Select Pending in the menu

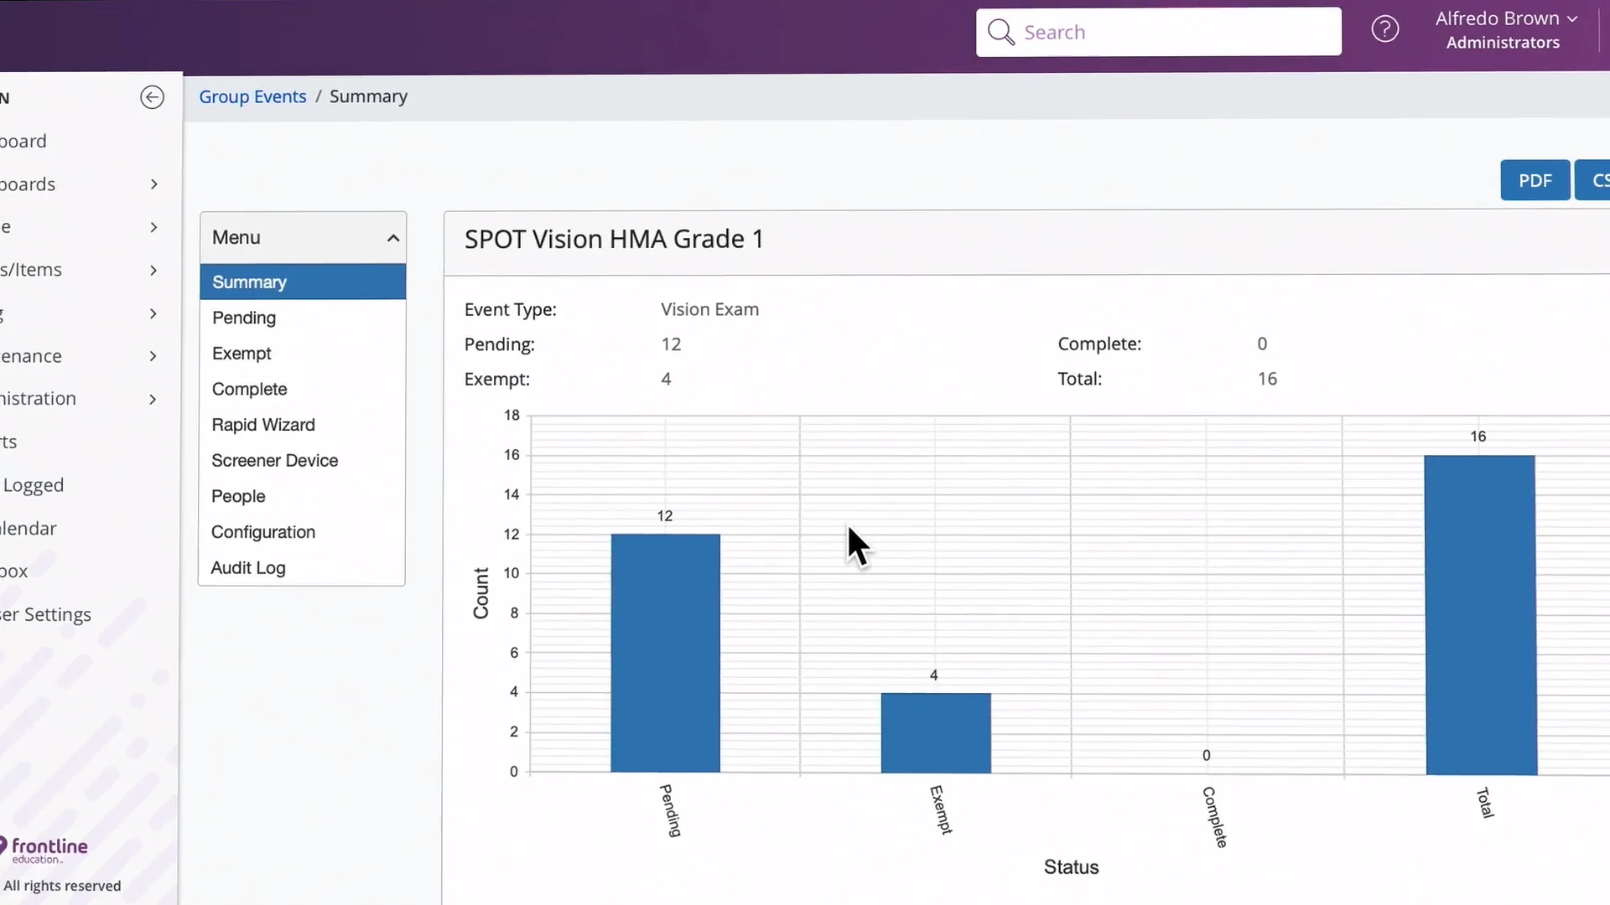pos(244,318)
